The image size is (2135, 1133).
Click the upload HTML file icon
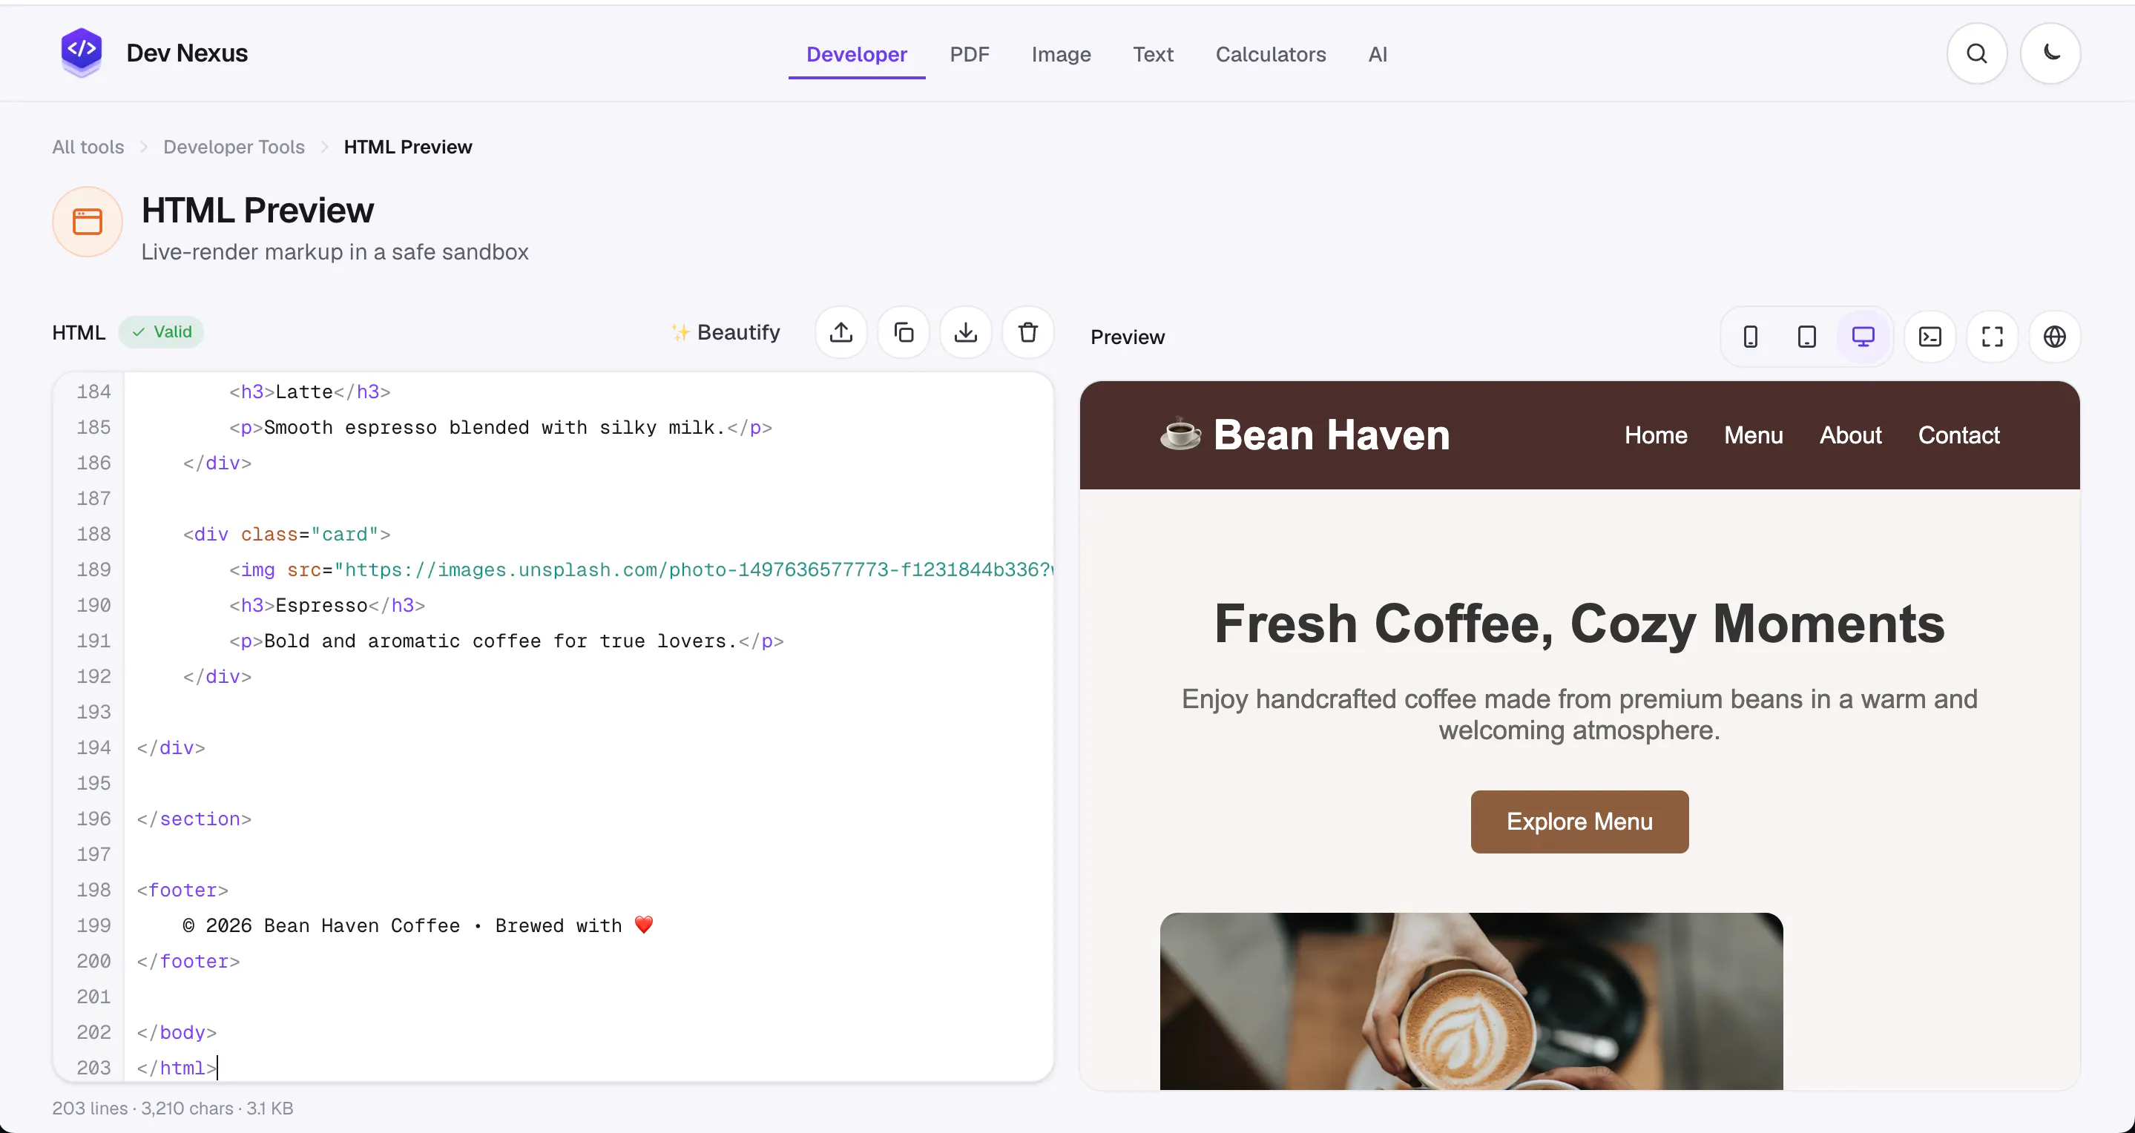pyautogui.click(x=841, y=332)
